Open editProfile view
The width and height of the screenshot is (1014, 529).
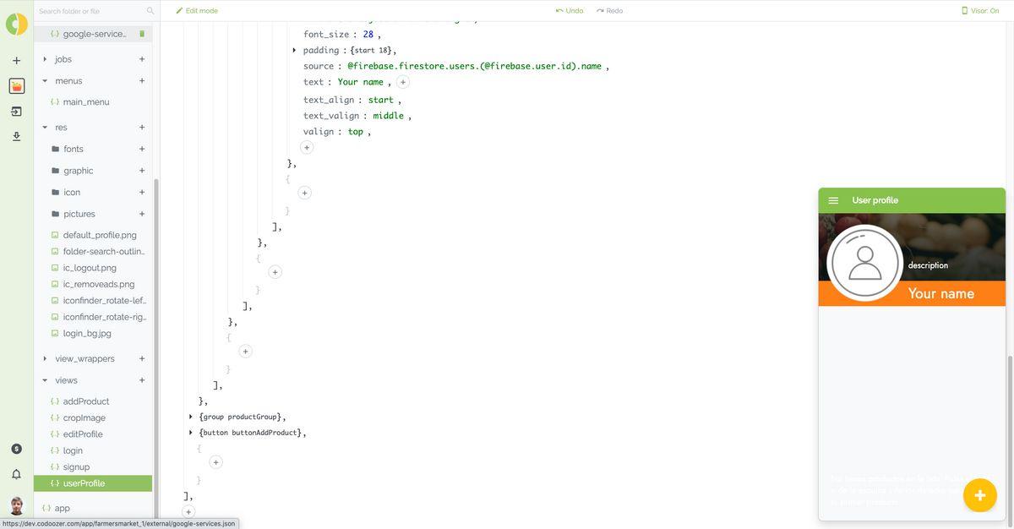83,434
